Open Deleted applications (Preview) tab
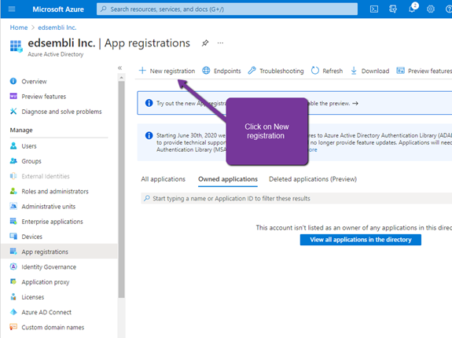 pyautogui.click(x=313, y=179)
